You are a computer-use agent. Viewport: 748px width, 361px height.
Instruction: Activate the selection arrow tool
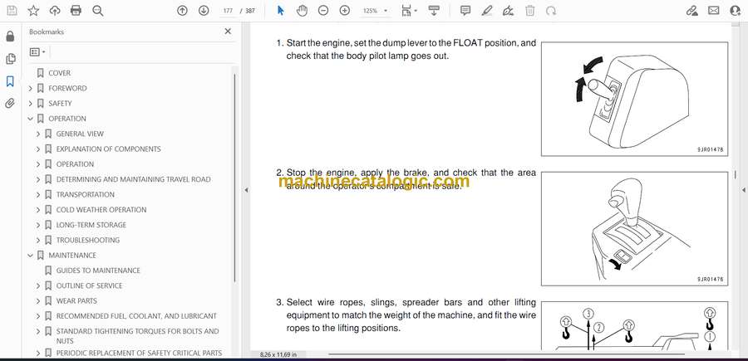click(281, 11)
